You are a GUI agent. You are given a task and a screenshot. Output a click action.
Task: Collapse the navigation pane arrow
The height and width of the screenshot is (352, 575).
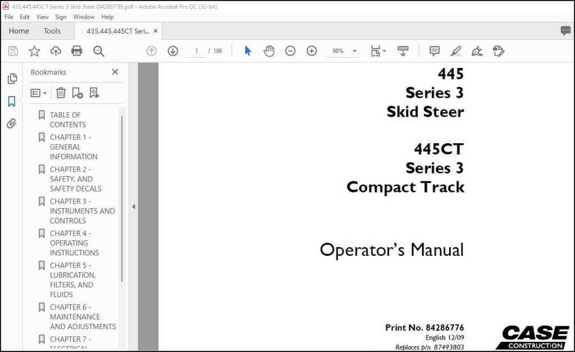click(134, 207)
